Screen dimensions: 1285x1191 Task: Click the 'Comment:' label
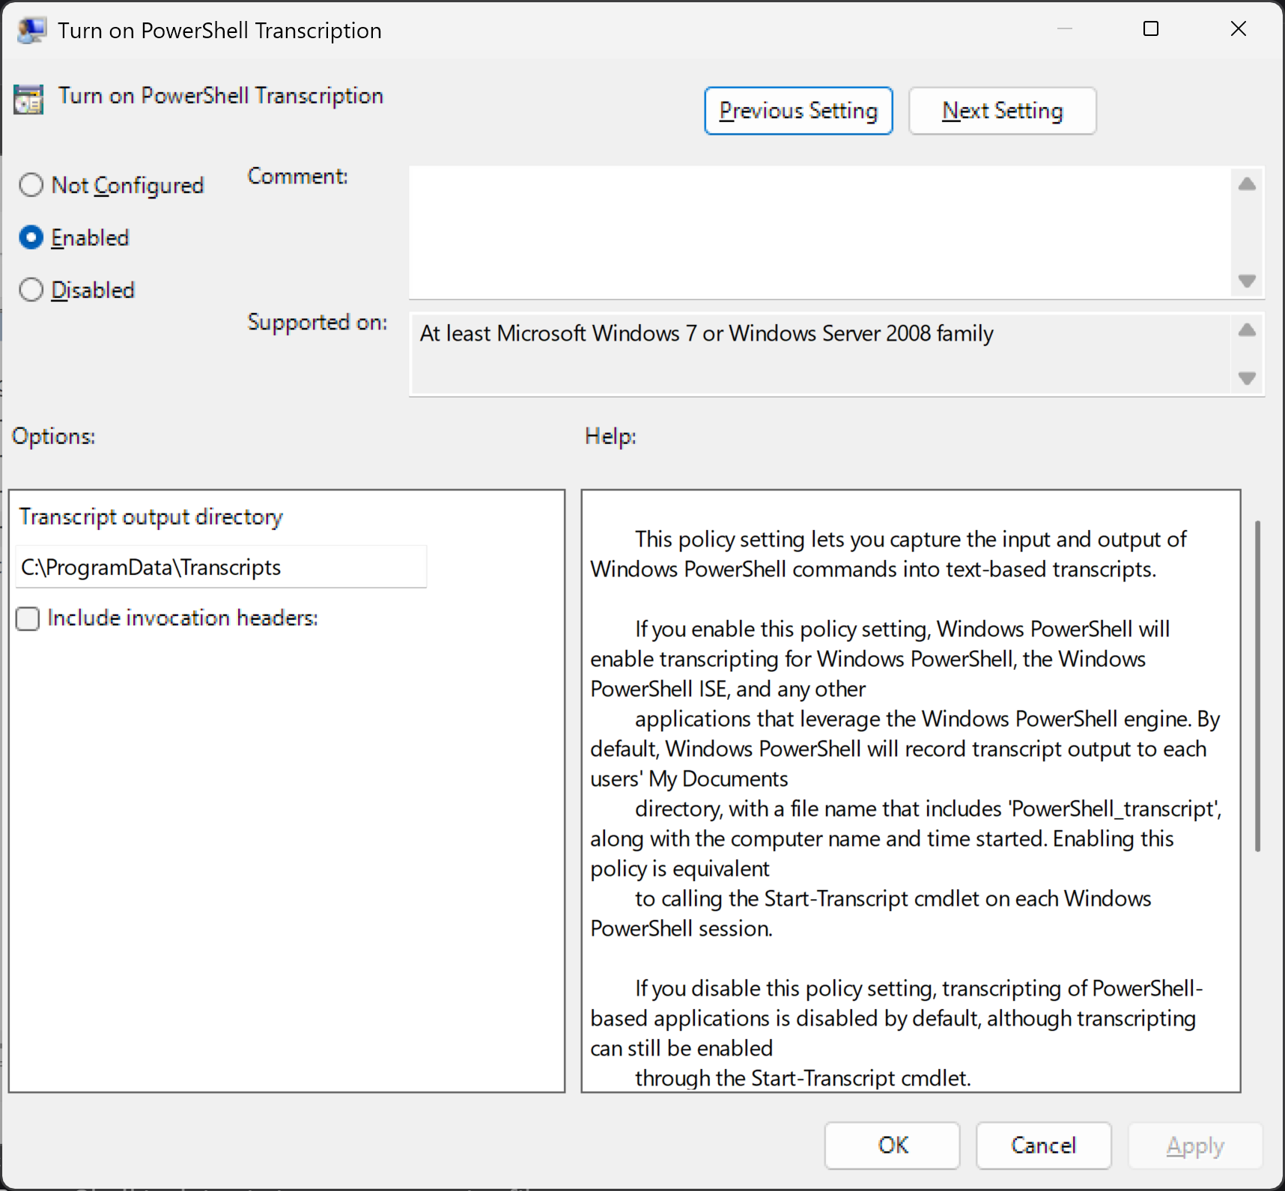coord(298,177)
